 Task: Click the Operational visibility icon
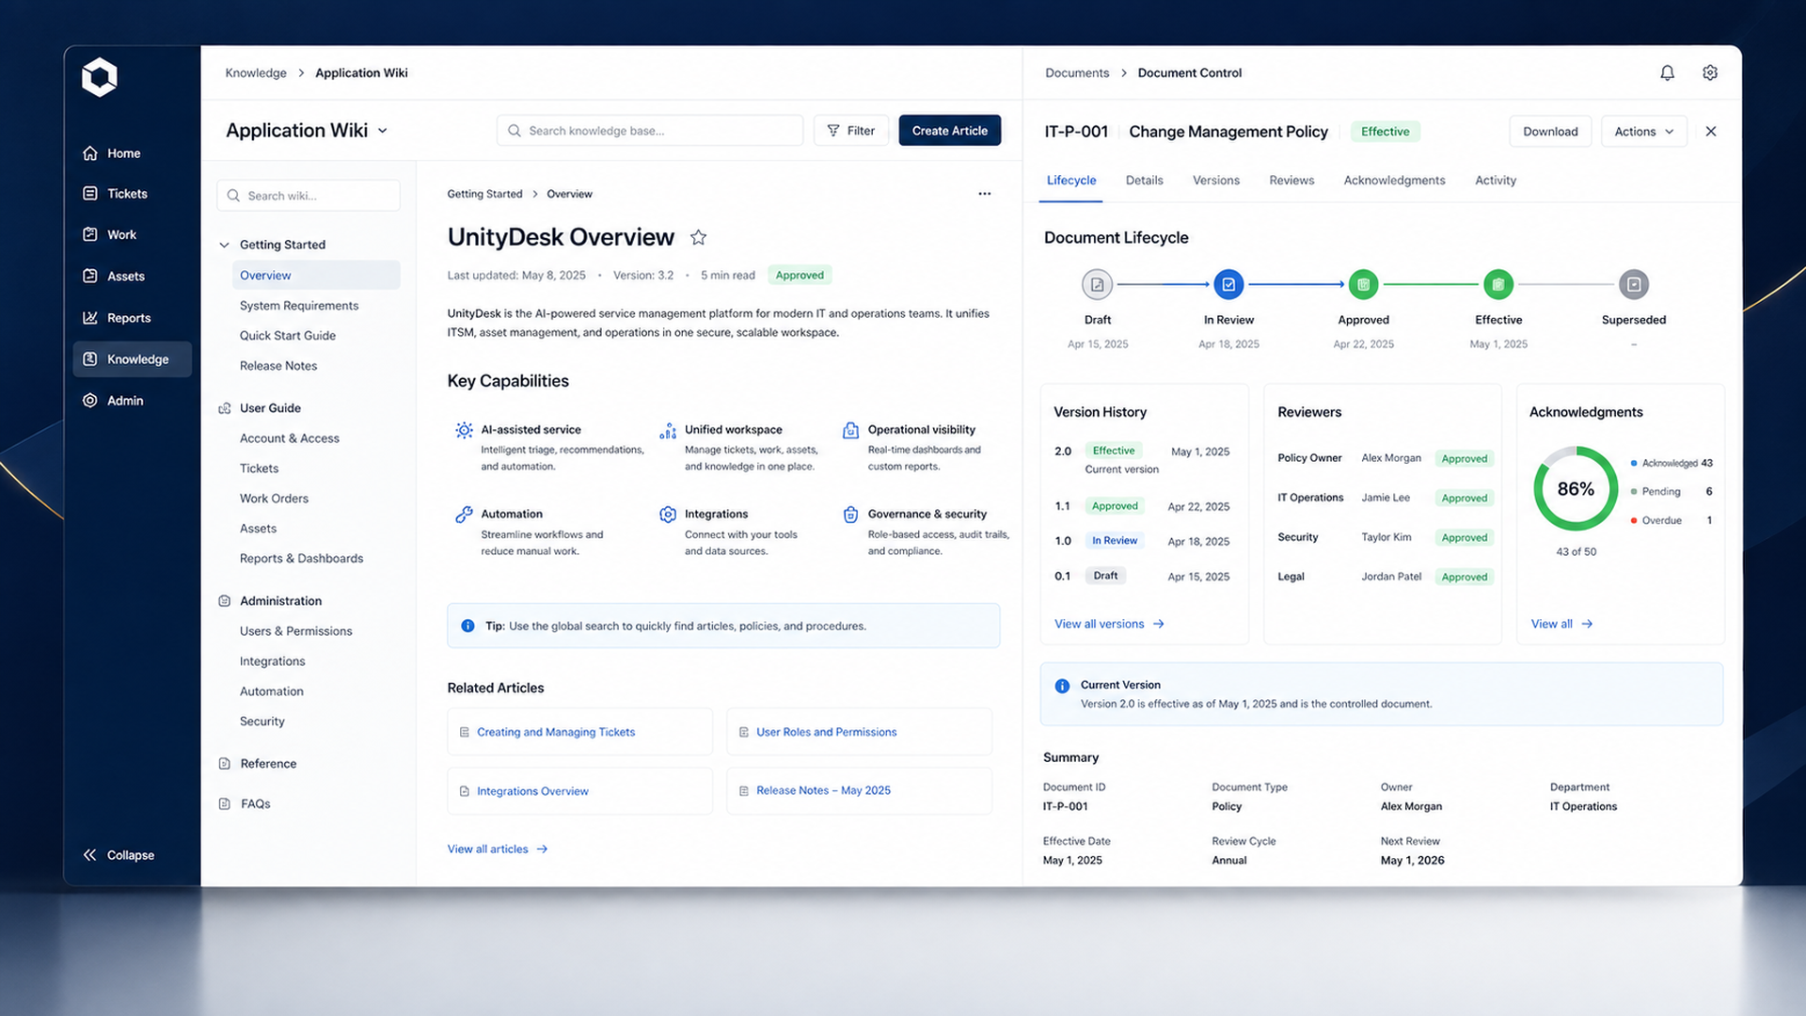click(850, 430)
